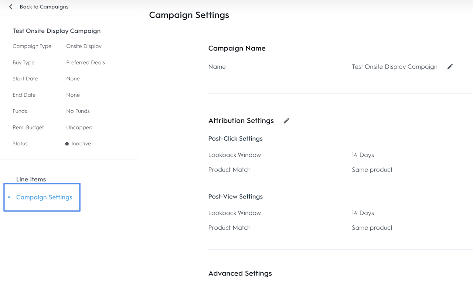
Task: Click the Post-Click Lookback Window 14 Days value
Action: 363,155
